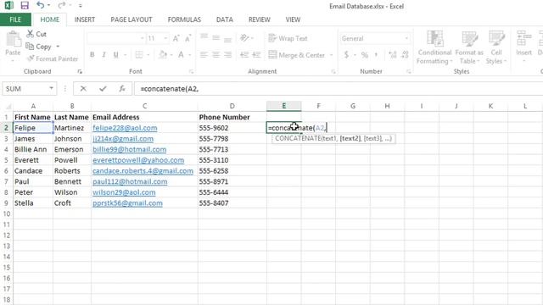Open Conditional Formatting menu
The image size is (543, 305).
tap(434, 47)
